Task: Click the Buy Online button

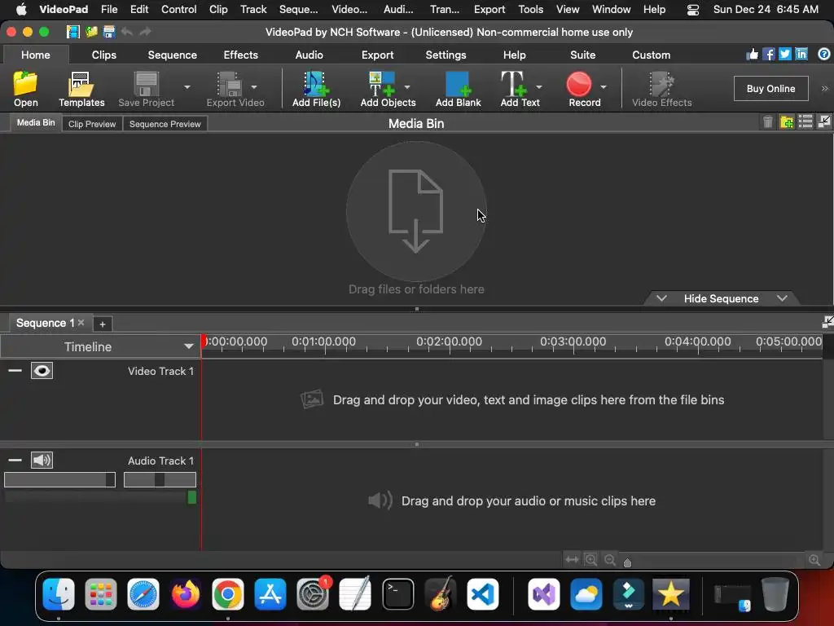Action: (x=770, y=88)
